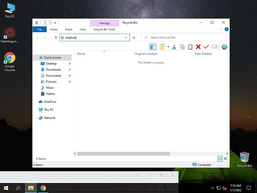Open Music in navigation pane
This screenshot has height=193, width=257.
(50, 88)
